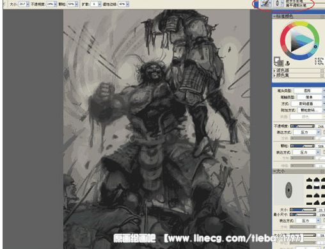Image resolution: width=325 pixels, height=249 pixels.
Task: Open 表达方式 dropdown under 颗粒 slider
Action: (x=306, y=152)
